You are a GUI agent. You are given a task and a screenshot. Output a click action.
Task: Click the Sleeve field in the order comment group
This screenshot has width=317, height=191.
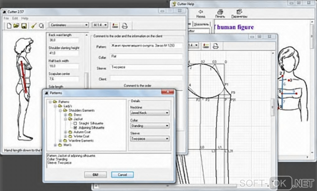(146, 68)
